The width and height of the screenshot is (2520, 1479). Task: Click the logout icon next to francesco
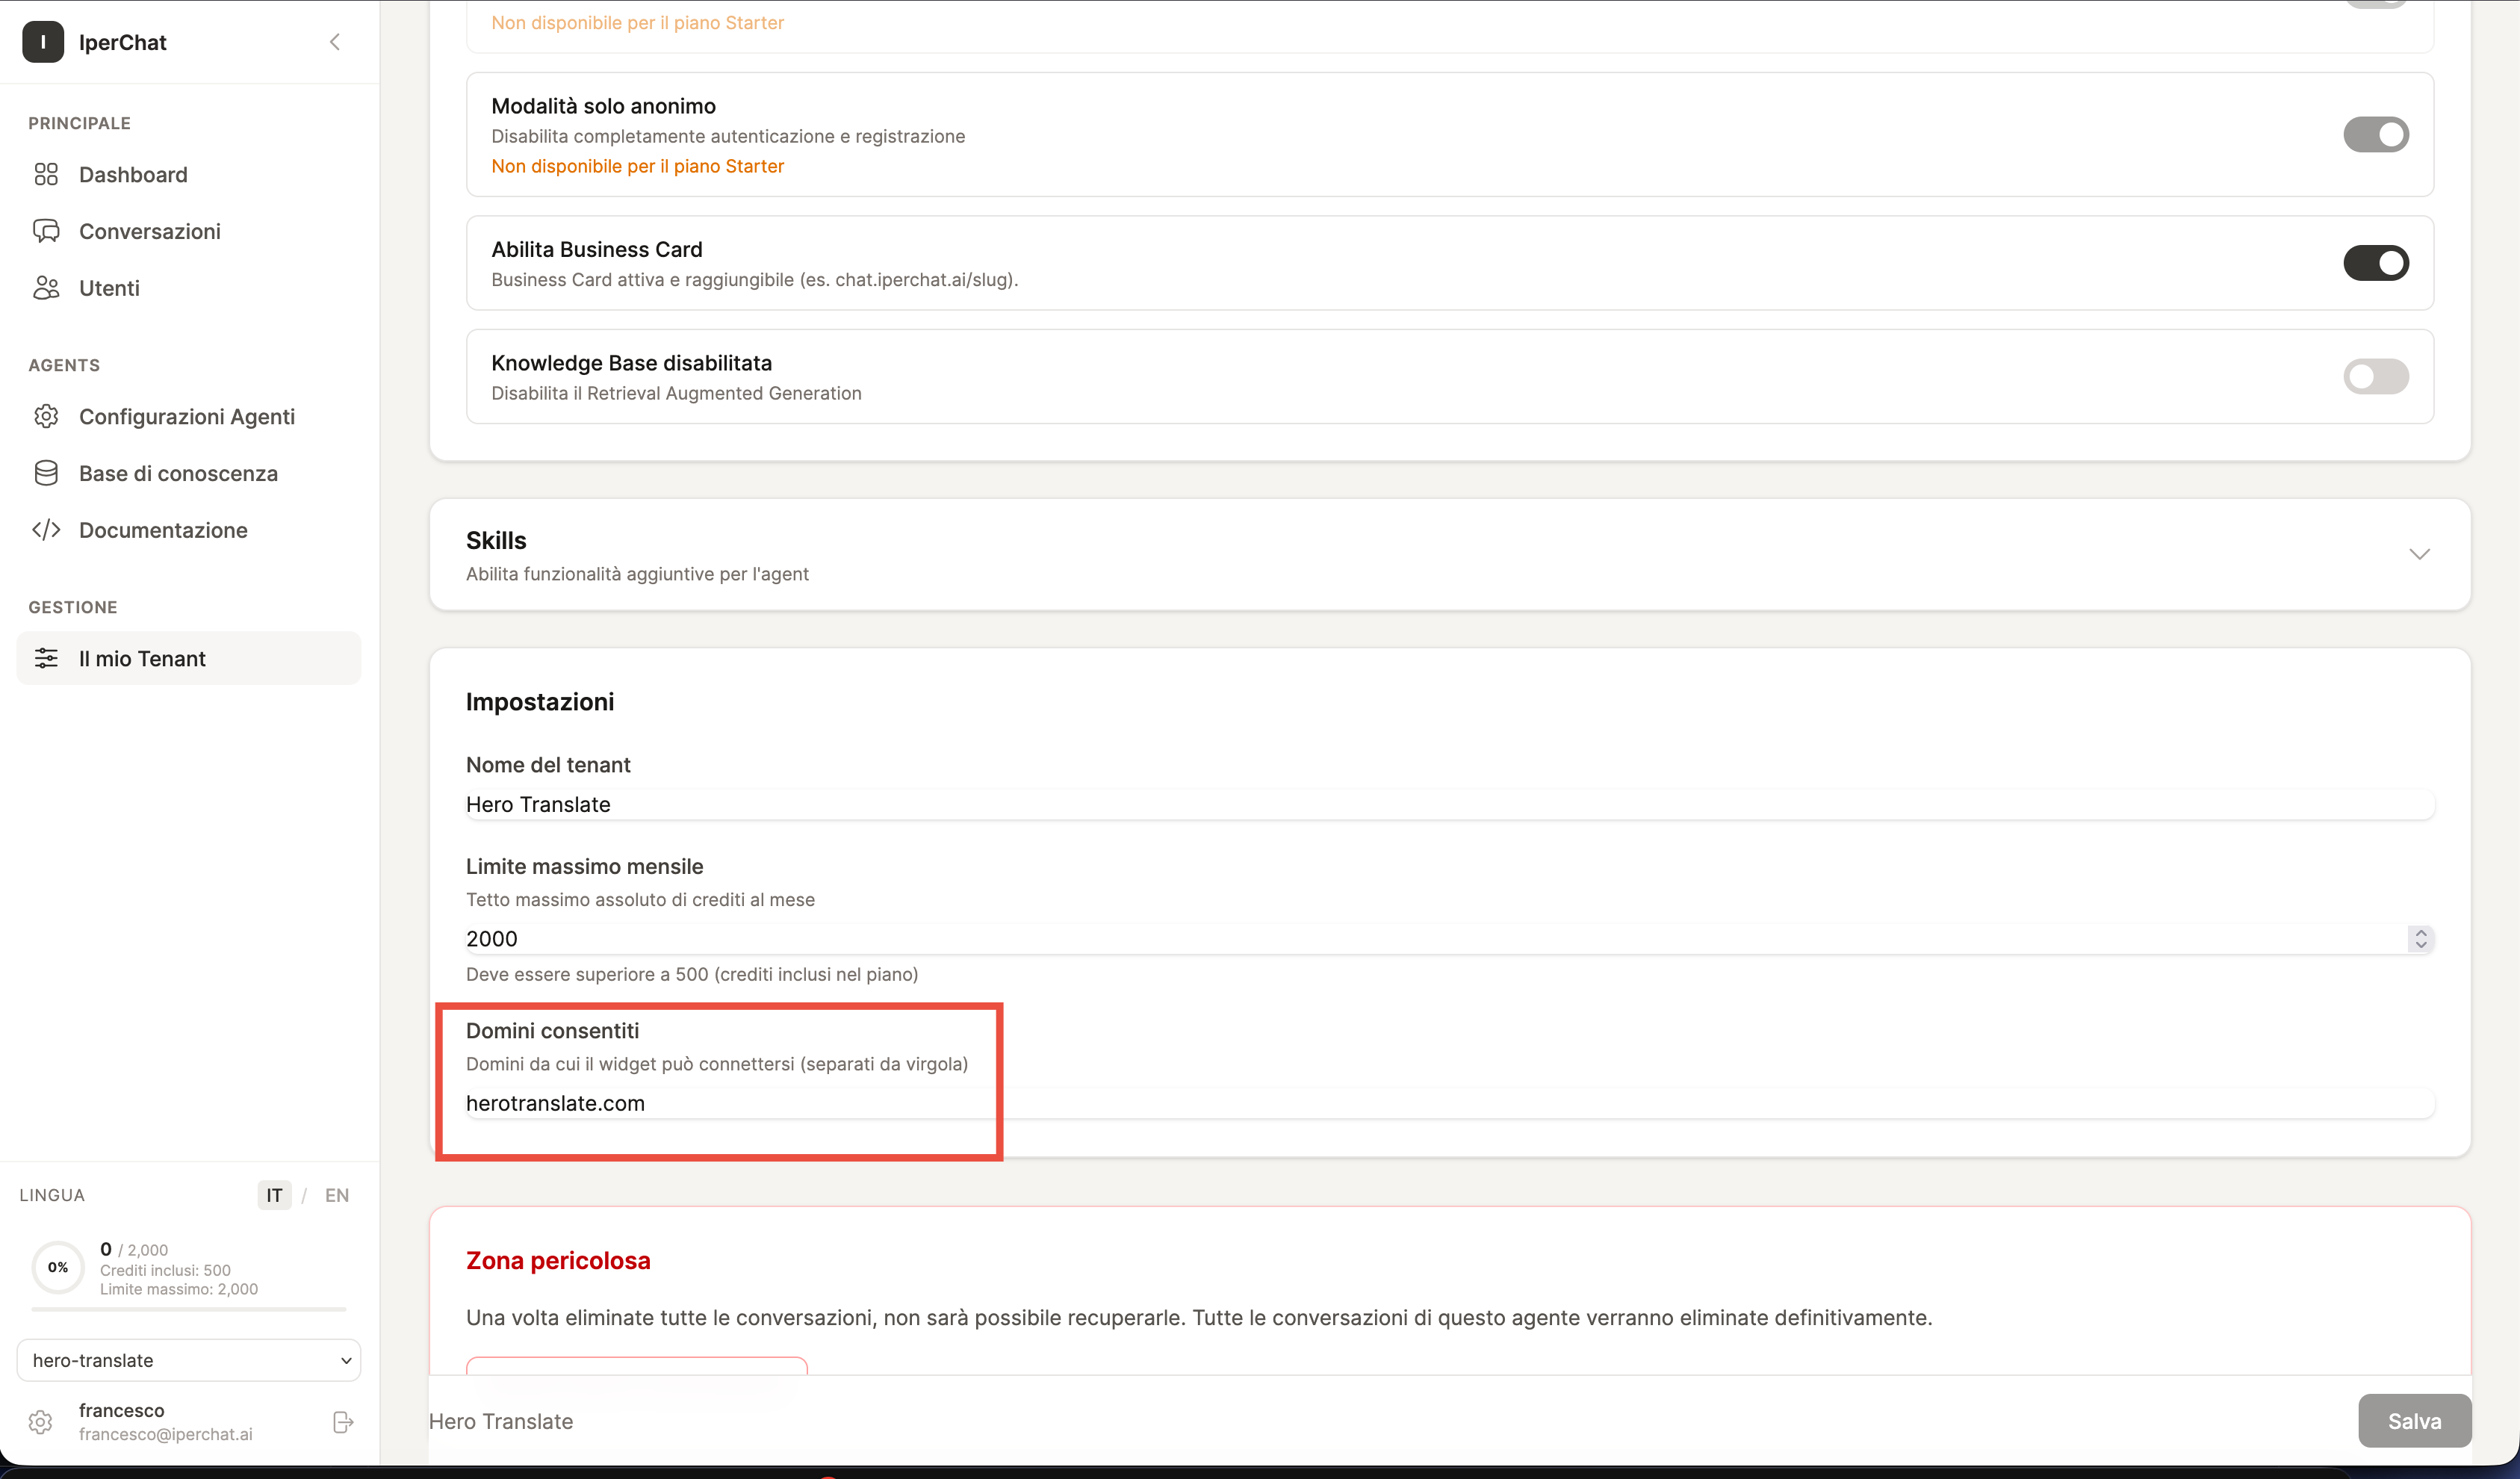[x=342, y=1421]
